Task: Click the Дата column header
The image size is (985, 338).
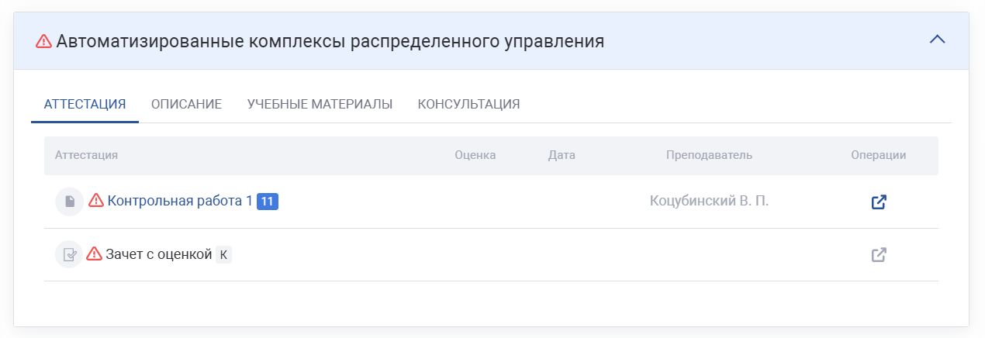Action: point(562,155)
